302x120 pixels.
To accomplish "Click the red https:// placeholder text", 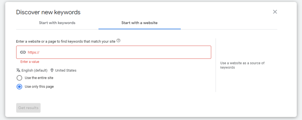I will [x=34, y=52].
